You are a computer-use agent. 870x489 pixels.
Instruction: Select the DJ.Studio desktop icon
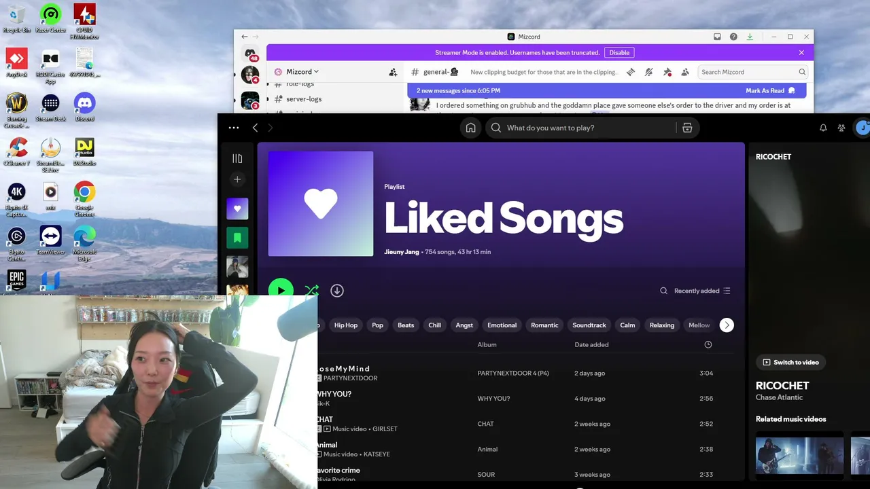84,151
